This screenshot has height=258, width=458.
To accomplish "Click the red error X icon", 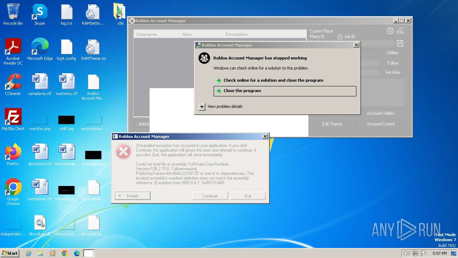I will (123, 152).
